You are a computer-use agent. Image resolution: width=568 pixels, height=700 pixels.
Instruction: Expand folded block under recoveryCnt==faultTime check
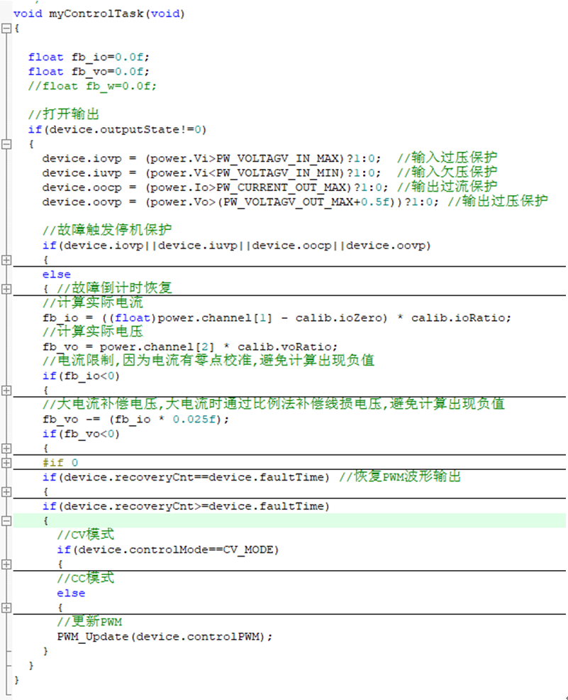pyautogui.click(x=6, y=491)
